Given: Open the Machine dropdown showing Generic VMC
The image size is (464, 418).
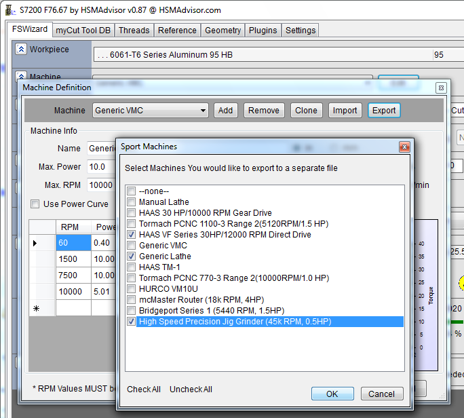Looking at the screenshot, I should tap(151, 111).
